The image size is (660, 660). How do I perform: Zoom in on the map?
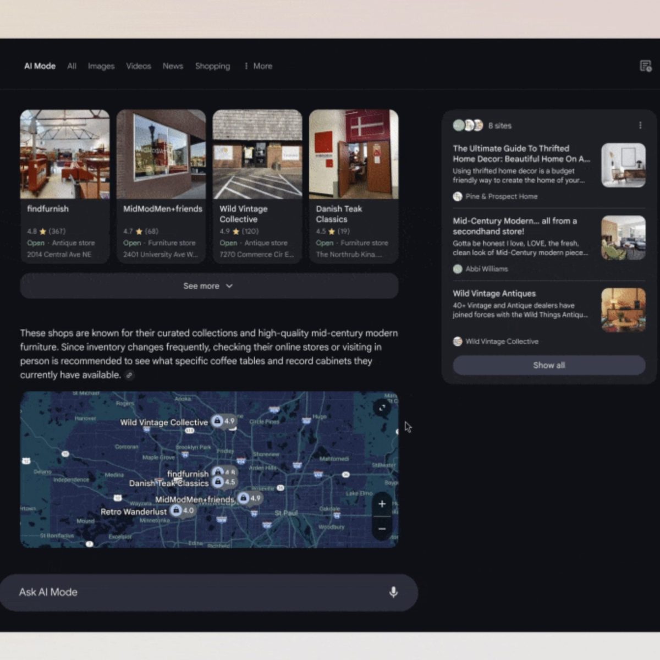point(382,504)
